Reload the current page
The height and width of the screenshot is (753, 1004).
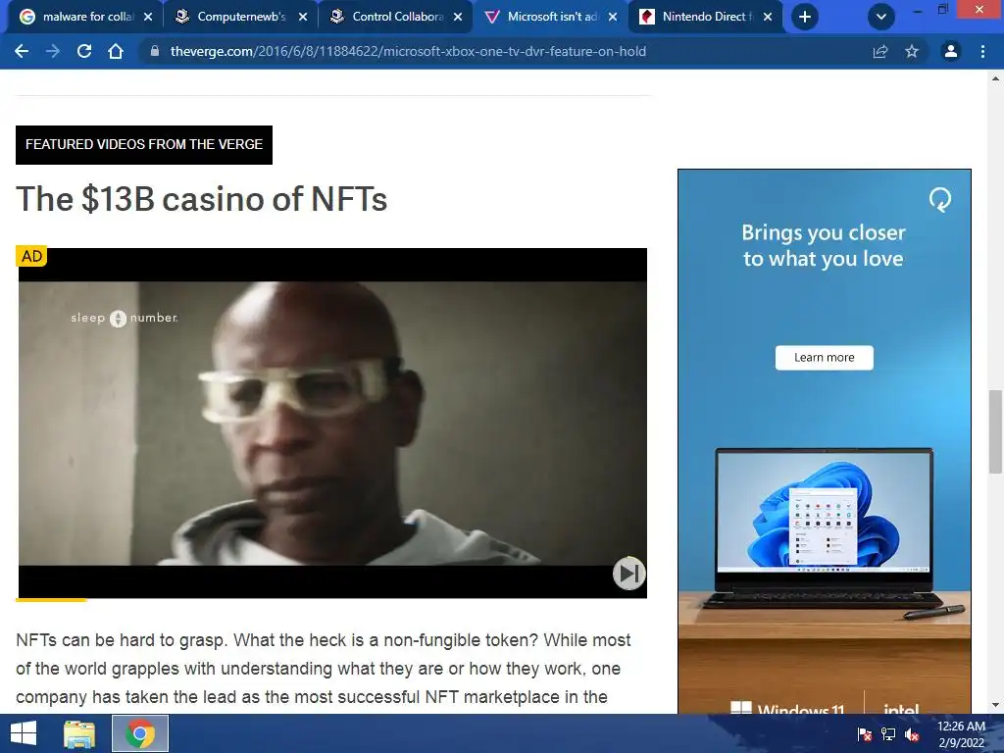click(x=84, y=51)
